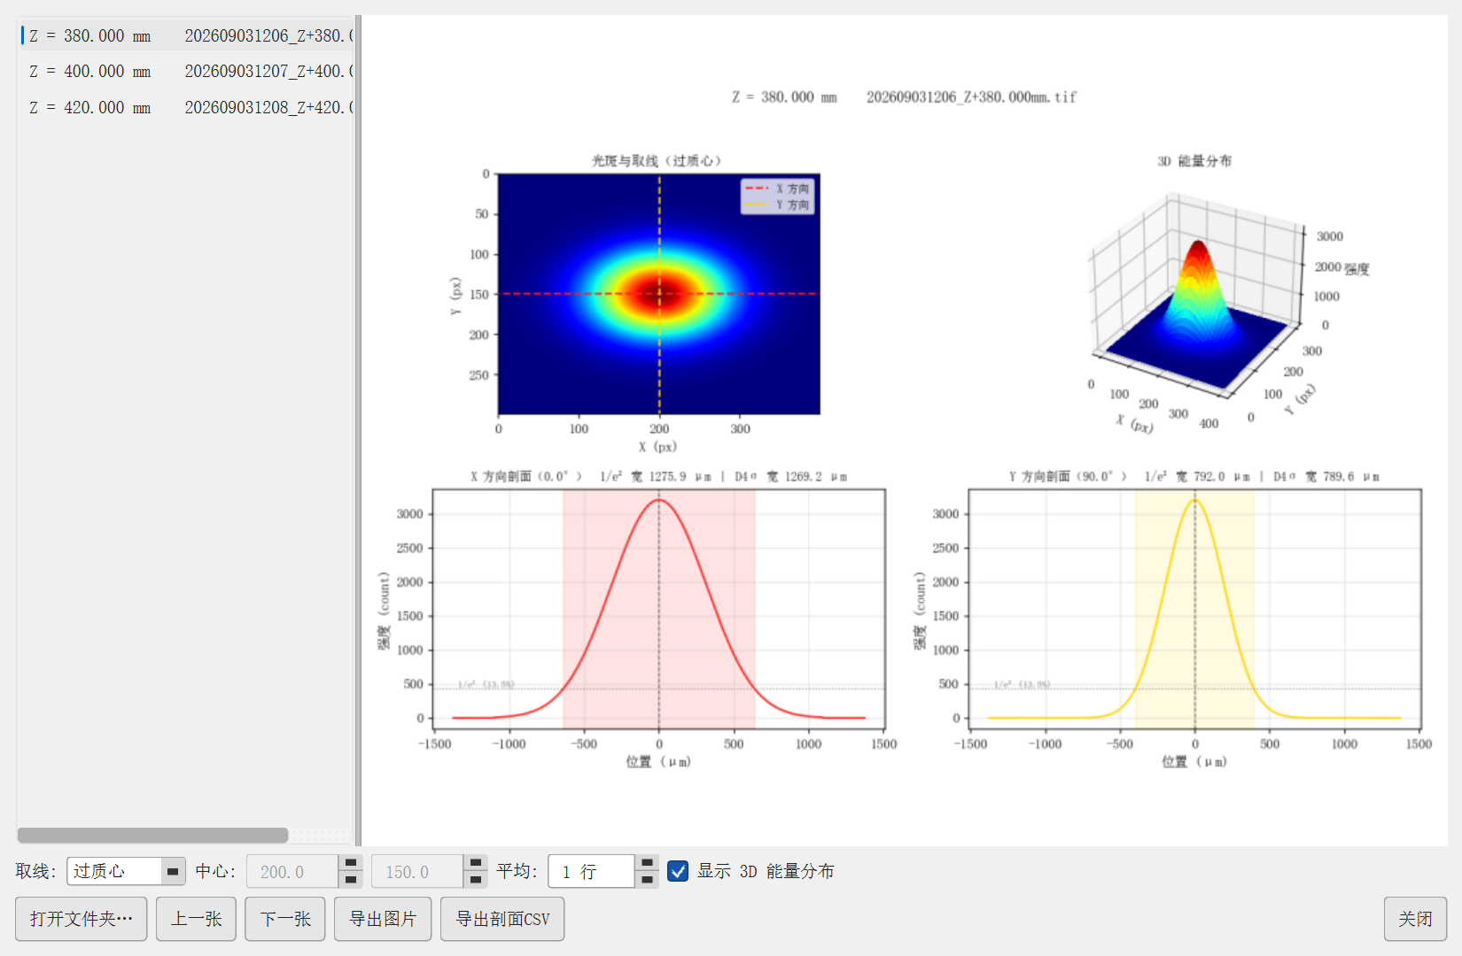Select the Z = 380.000 mm list row

click(x=186, y=35)
